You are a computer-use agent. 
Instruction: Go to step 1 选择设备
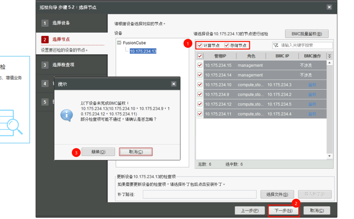point(61,23)
